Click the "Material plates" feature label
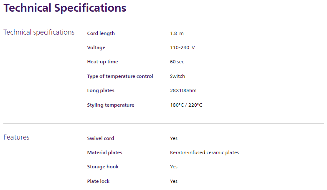This screenshot has height=190, width=327. point(104,152)
